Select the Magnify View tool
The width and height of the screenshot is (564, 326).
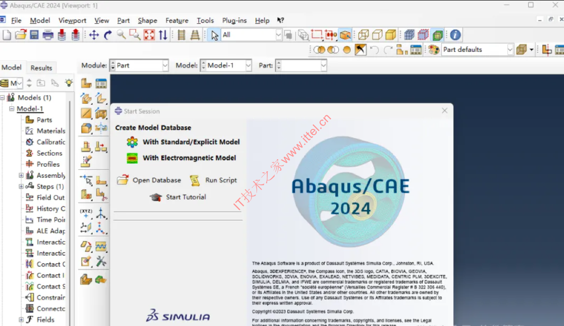point(121,35)
